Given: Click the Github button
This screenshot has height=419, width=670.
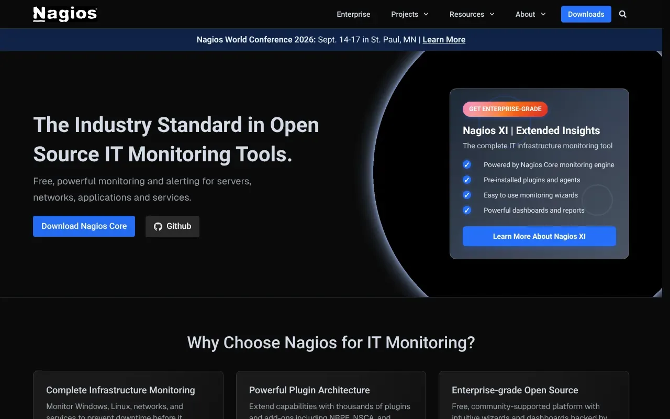Looking at the screenshot, I should tap(172, 226).
